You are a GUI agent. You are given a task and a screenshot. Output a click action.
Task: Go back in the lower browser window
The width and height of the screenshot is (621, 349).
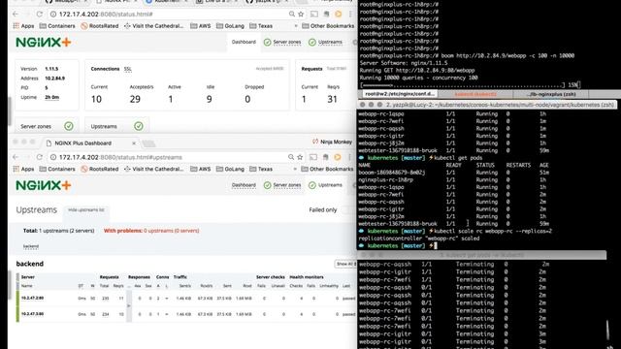(x=16, y=157)
